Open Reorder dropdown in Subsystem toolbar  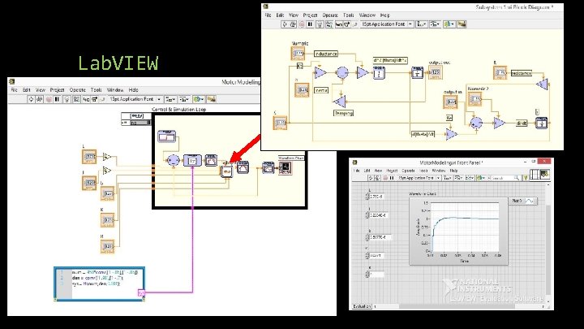click(449, 24)
